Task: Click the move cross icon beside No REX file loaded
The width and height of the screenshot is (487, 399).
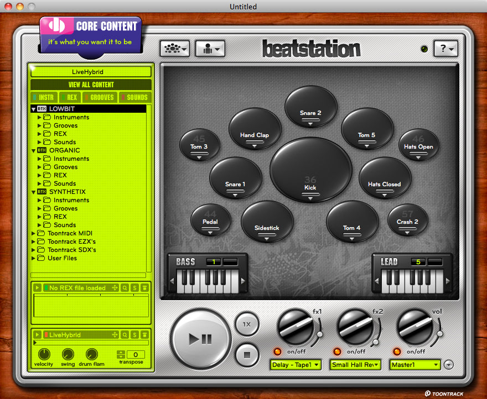Action: 115,288
